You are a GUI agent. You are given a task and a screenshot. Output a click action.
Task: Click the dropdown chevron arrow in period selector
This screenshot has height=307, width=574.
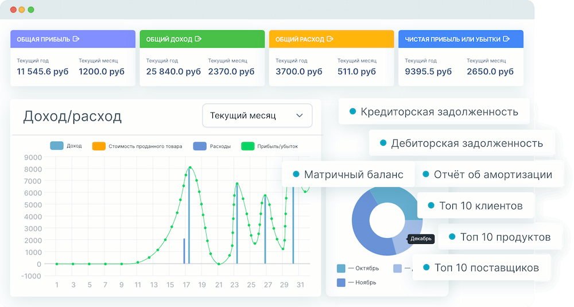299,115
